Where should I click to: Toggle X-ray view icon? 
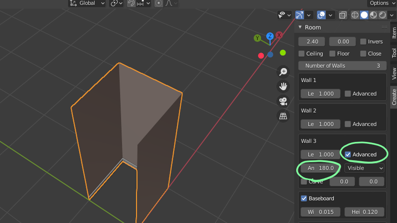coord(342,15)
